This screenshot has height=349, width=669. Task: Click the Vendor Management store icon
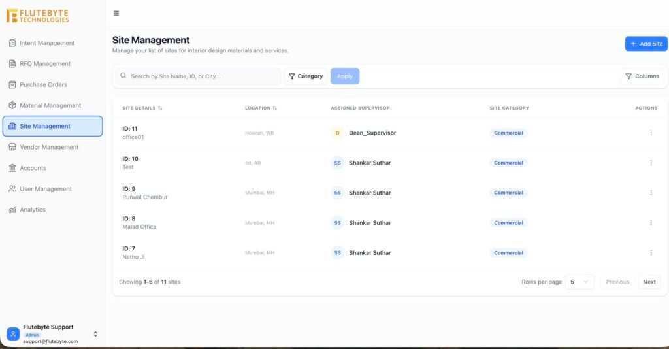[x=12, y=147]
